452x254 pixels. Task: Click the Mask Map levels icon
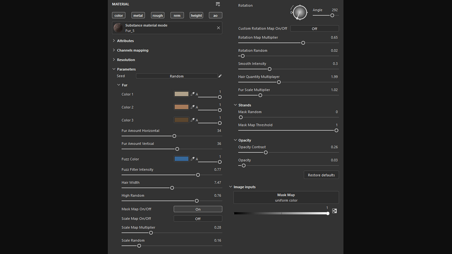point(334,211)
